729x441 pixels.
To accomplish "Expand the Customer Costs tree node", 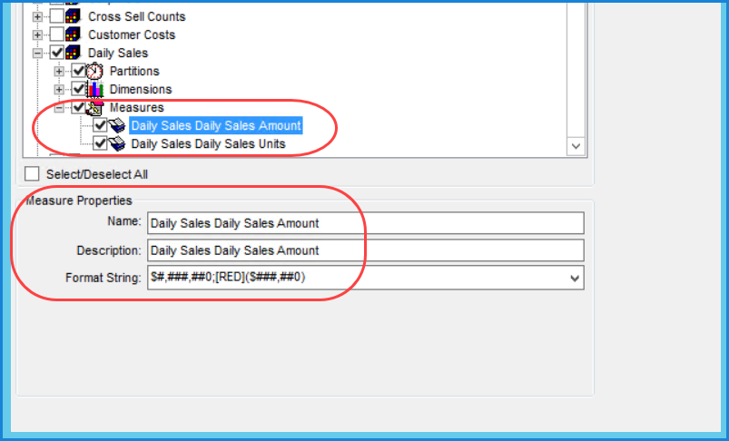I will click(x=38, y=35).
